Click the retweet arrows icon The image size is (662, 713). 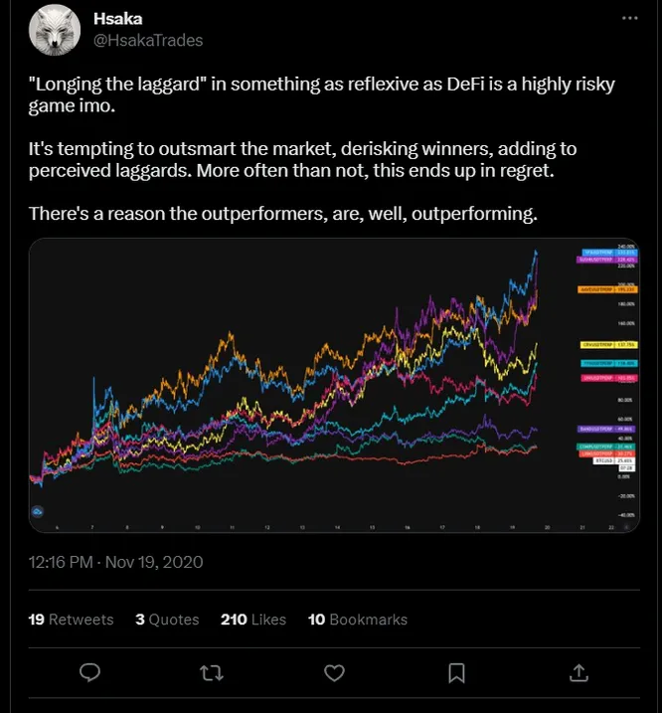click(212, 673)
